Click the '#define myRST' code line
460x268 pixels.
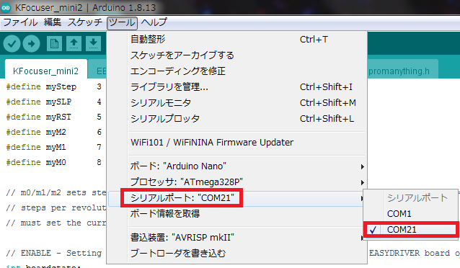click(x=53, y=117)
